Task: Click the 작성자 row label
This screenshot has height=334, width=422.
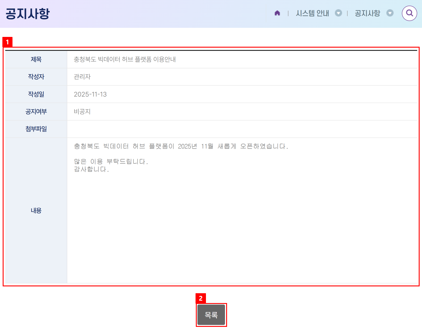Action: (36, 77)
